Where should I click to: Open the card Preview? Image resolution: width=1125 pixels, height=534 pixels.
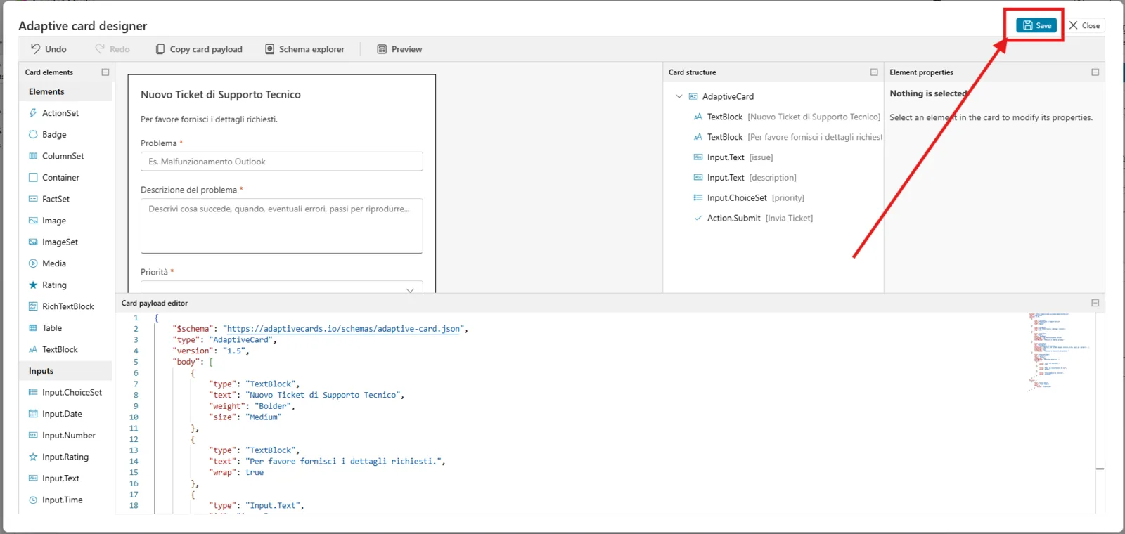pyautogui.click(x=399, y=49)
